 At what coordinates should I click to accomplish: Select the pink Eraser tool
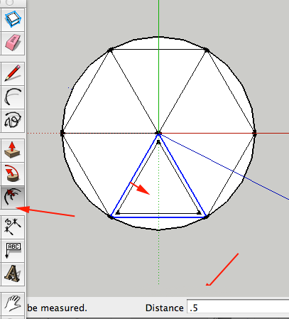[13, 43]
